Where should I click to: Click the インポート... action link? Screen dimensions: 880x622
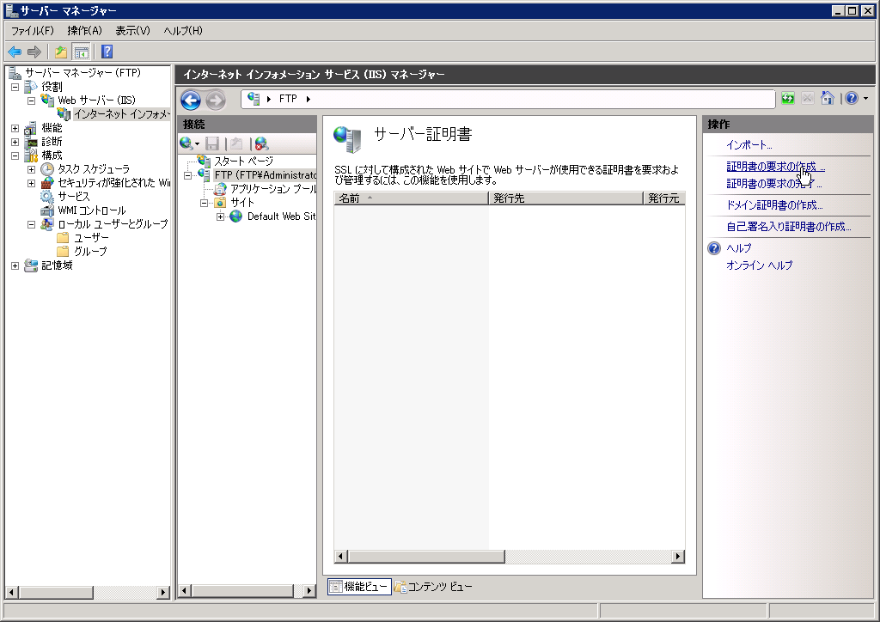point(749,145)
